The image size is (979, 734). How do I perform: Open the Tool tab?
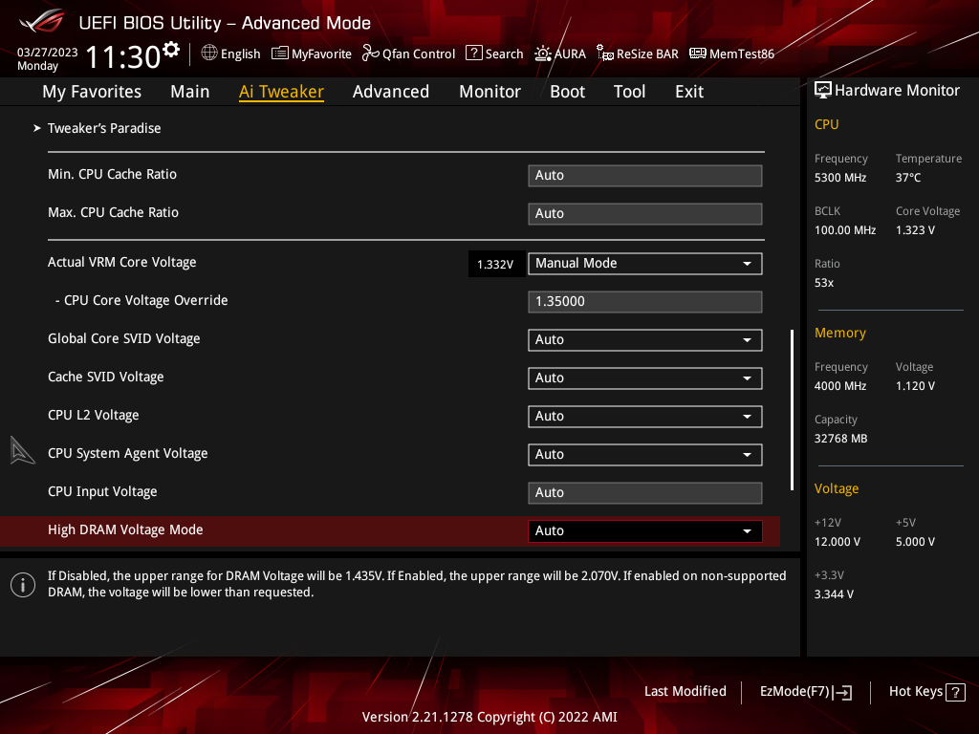pos(629,92)
